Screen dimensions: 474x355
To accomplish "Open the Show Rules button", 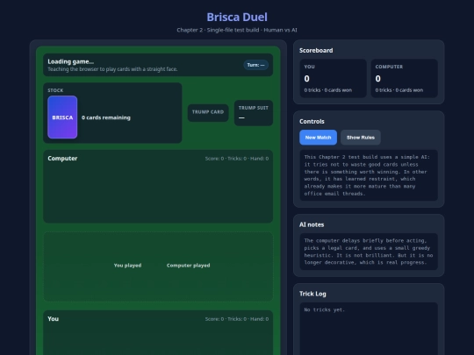I will click(361, 138).
